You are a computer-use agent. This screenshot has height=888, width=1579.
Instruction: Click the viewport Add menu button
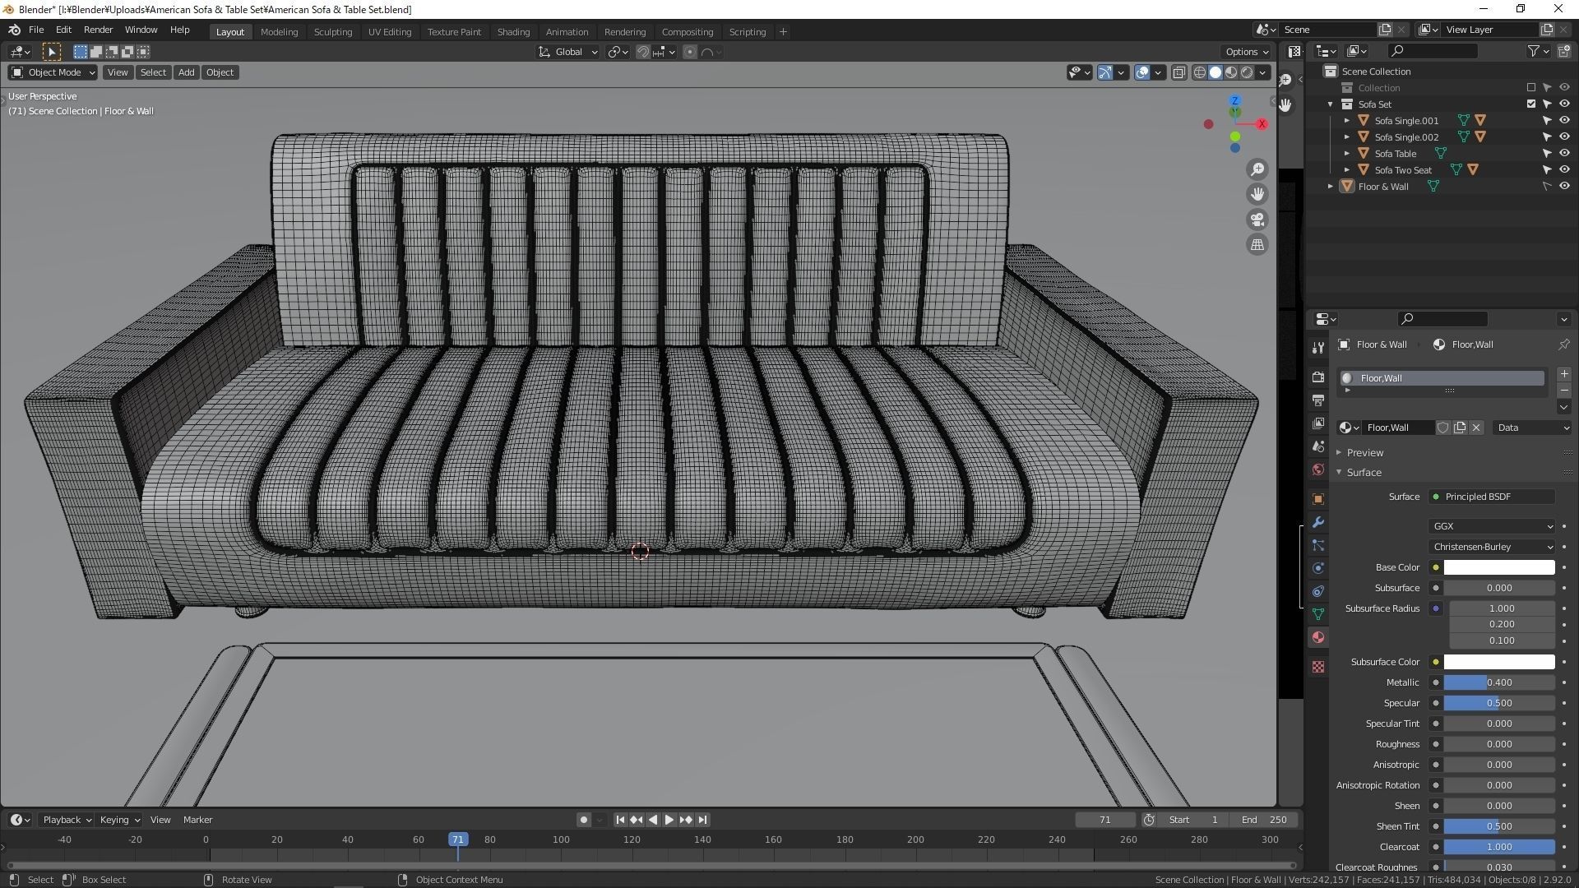(x=186, y=72)
